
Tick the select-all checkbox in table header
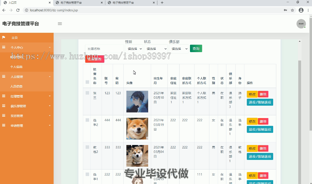click(87, 82)
